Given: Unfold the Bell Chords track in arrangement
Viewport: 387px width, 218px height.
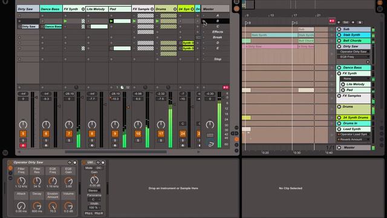Looking at the screenshot, I should coord(339,41).
